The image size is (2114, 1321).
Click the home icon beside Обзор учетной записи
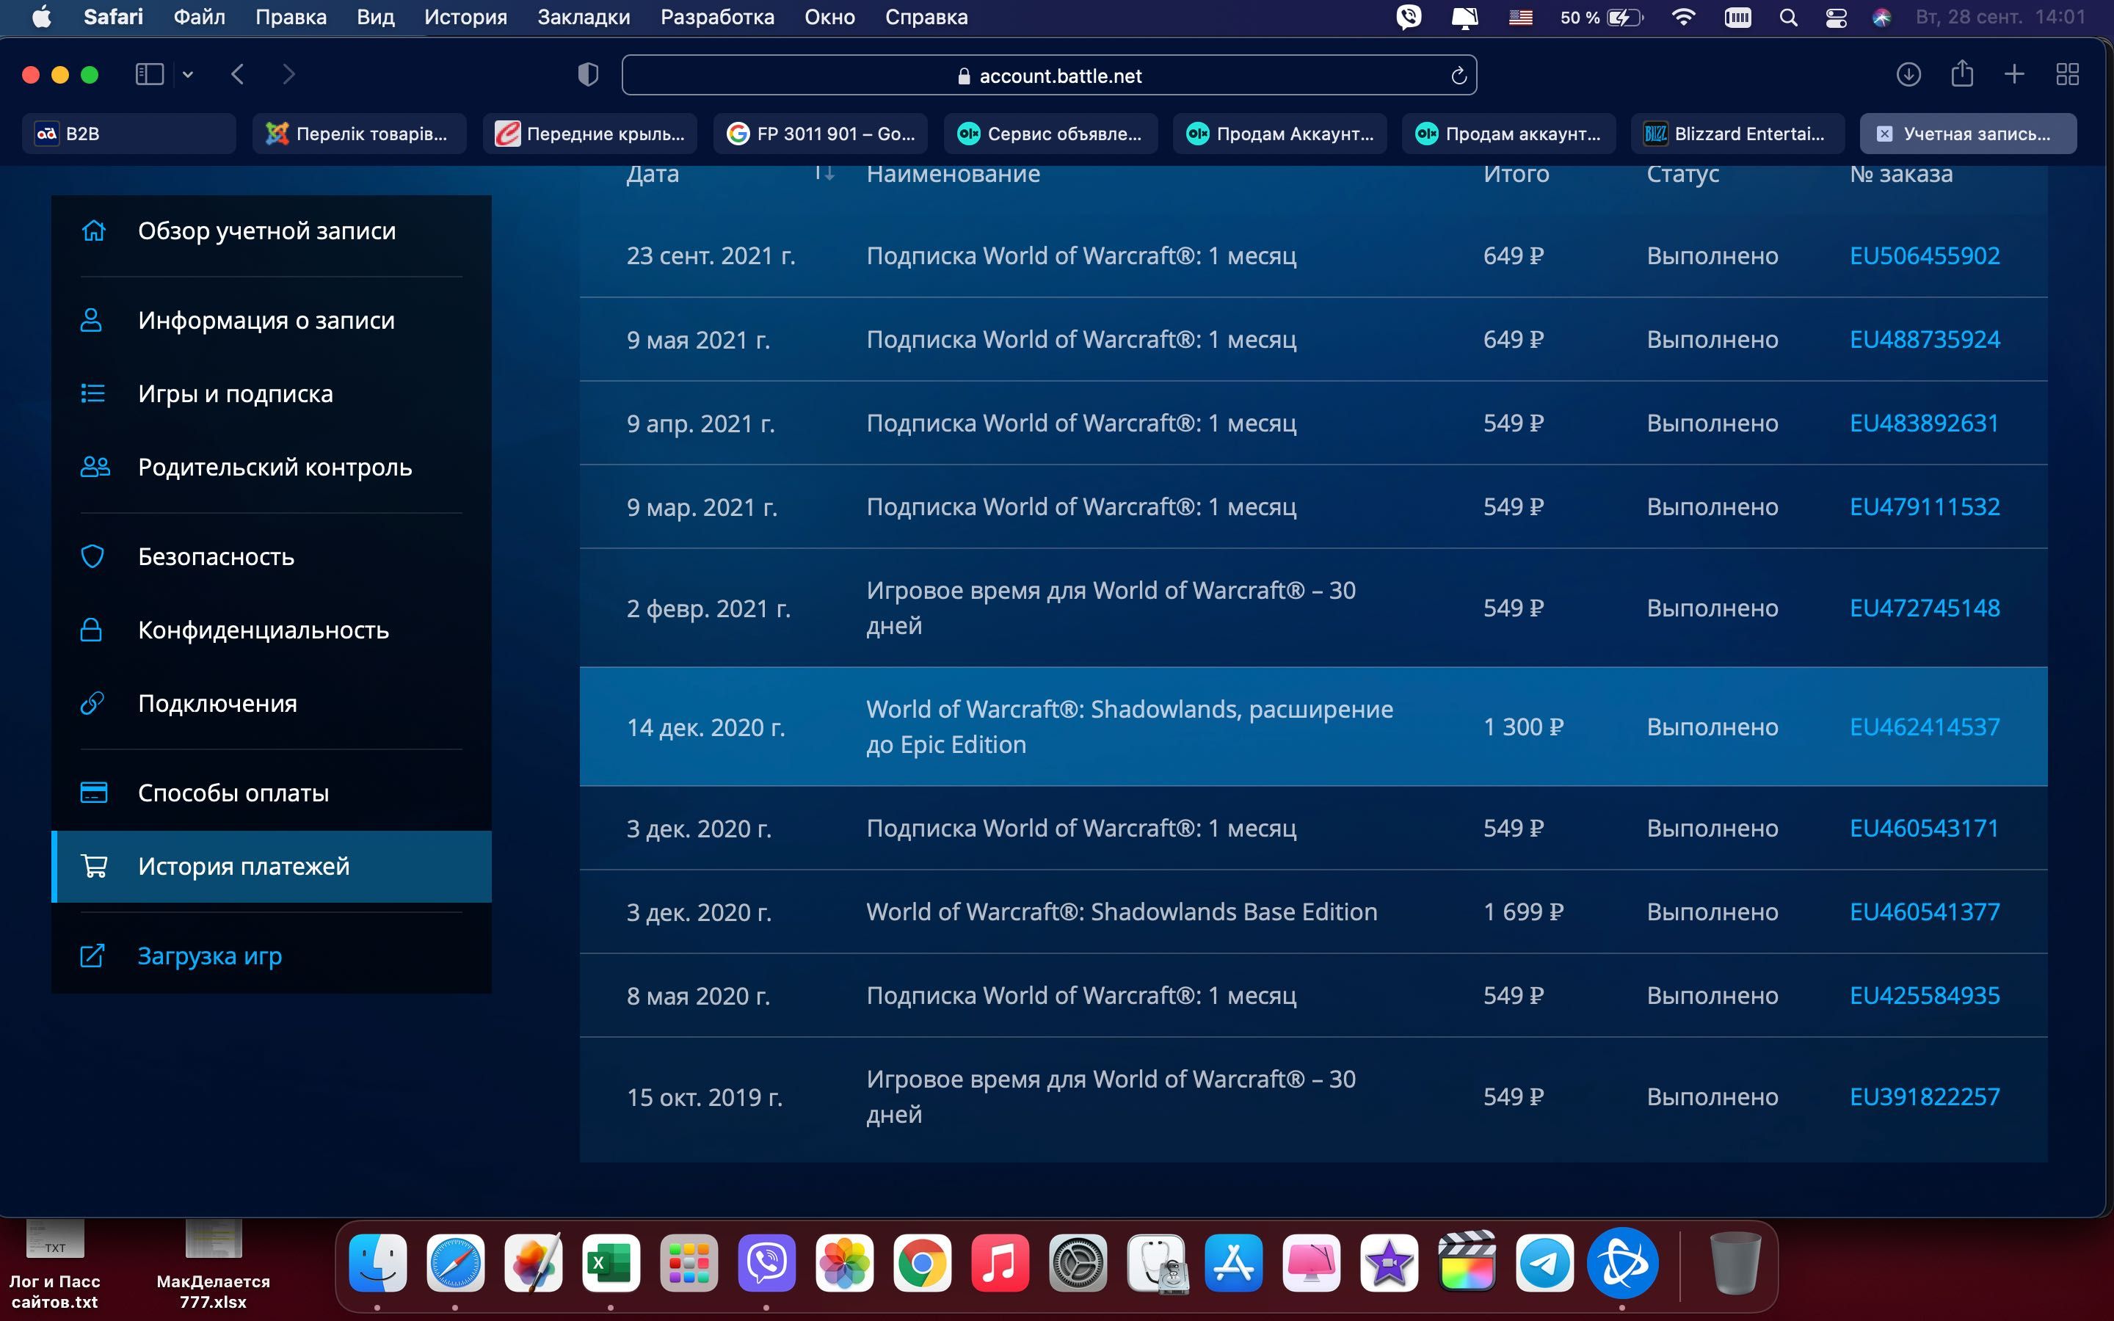pos(92,230)
